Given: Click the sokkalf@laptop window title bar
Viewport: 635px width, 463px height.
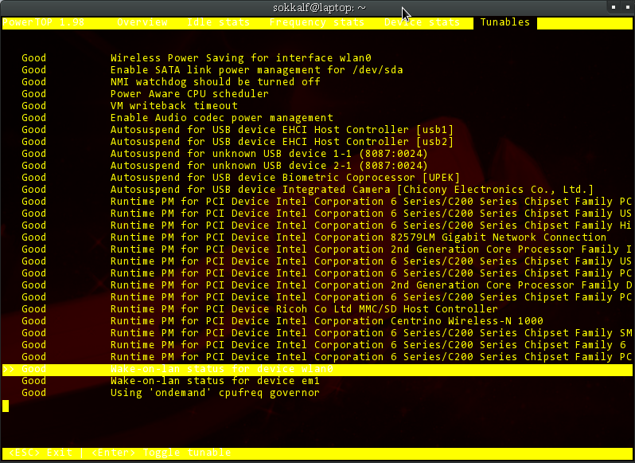Looking at the screenshot, I should 317,8.
